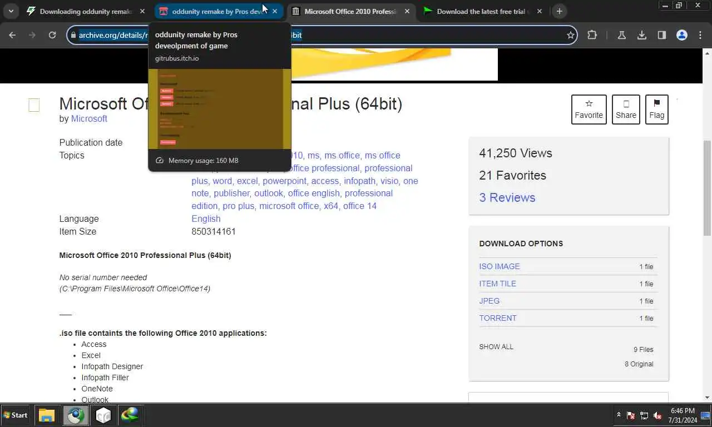Show hidden system tray icons
The width and height of the screenshot is (712, 427).
click(x=619, y=415)
